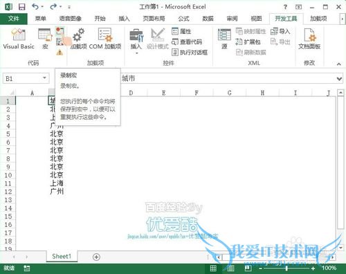Screen dimensions: 346x274
Task: Select row 5 header
Action: [x=8, y=134]
